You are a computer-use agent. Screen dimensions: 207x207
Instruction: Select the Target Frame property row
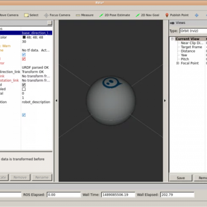(x=191, y=47)
